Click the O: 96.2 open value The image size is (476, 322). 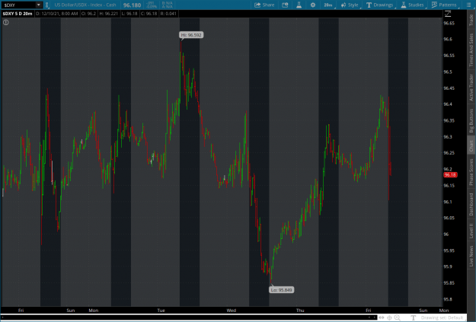(x=88, y=14)
